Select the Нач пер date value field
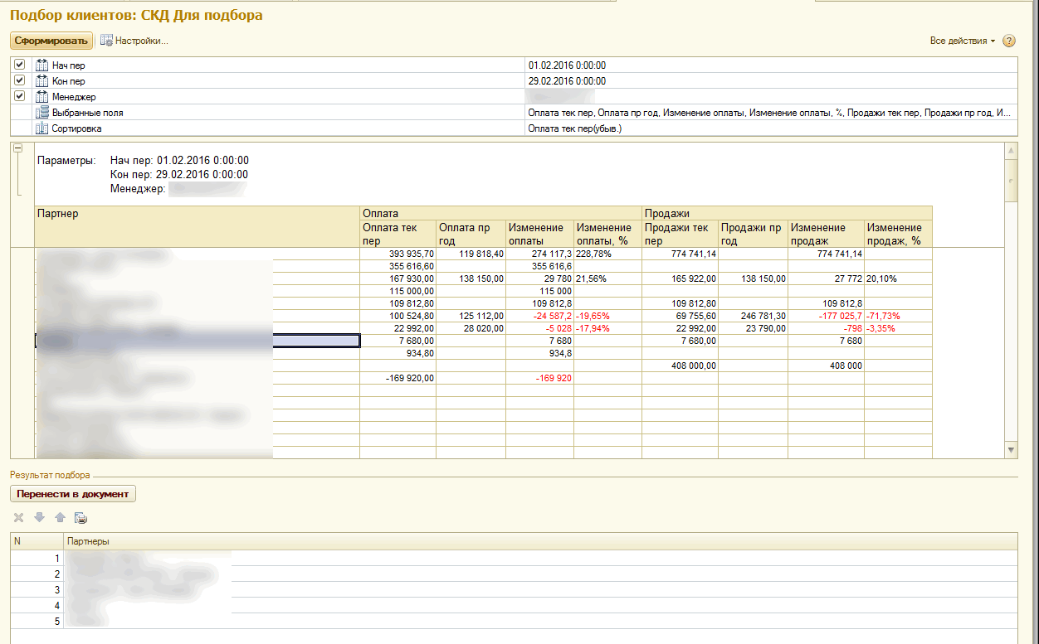Screen dimensions: 1039x644 [768, 65]
